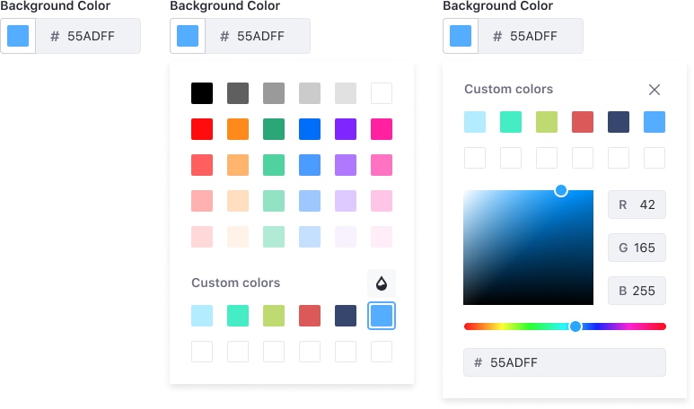
Task: Pick the black swatch in the palette
Action: coord(202,93)
